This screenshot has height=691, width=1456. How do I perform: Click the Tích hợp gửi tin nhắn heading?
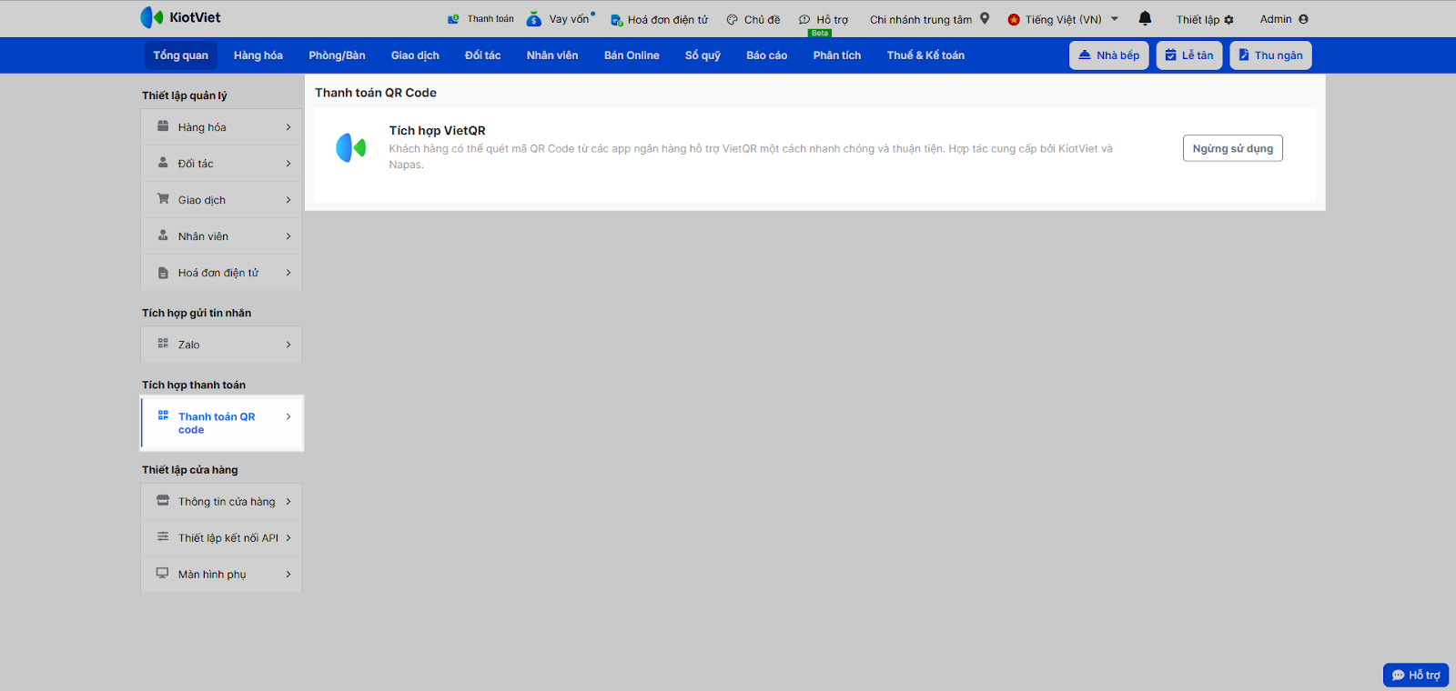197,313
